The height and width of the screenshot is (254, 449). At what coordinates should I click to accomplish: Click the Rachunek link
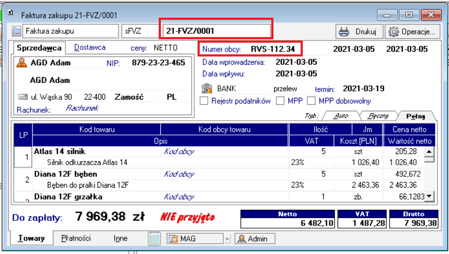(x=82, y=108)
